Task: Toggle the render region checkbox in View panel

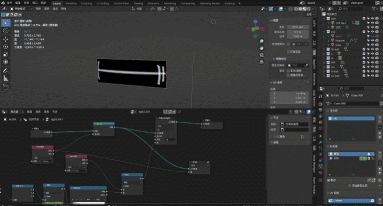Action: (x=288, y=52)
